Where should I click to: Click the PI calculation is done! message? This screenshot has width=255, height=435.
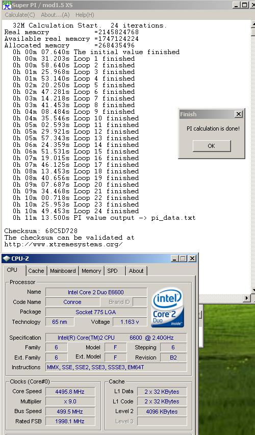213,129
